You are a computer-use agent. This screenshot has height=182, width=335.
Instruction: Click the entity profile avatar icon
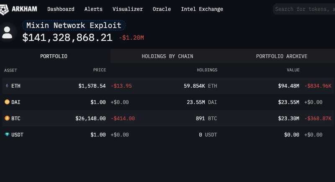tap(7, 32)
